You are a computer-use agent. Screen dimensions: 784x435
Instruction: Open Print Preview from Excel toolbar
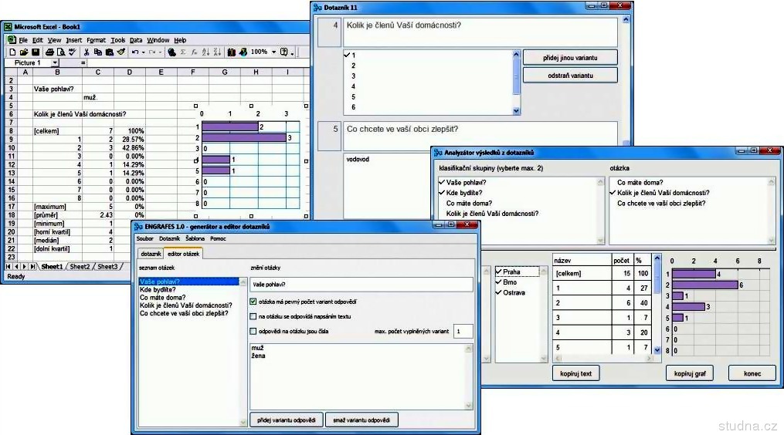(61, 52)
